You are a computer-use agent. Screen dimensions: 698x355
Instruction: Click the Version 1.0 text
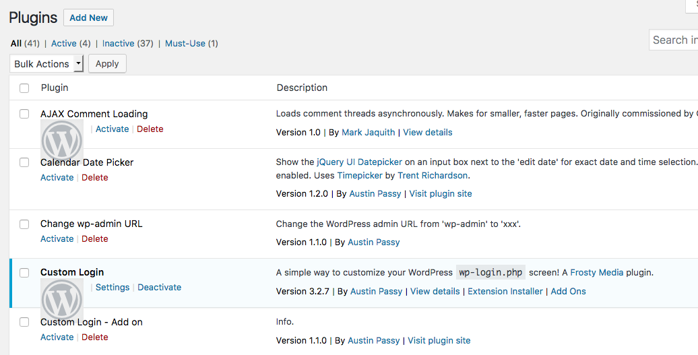(298, 132)
